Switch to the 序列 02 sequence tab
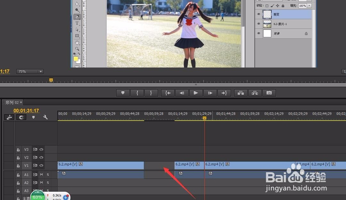This screenshot has width=346, height=200. [x=12, y=103]
